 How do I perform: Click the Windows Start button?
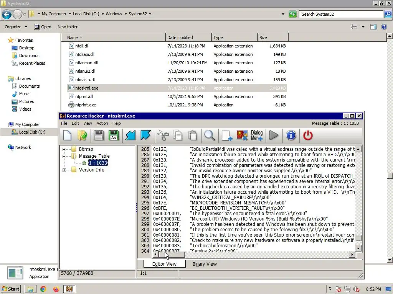point(10,289)
